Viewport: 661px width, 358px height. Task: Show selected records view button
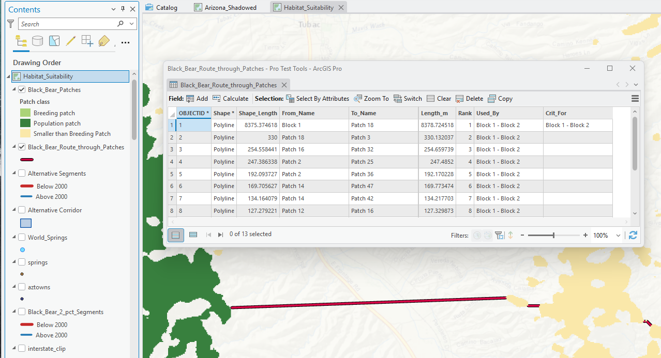[x=193, y=235]
